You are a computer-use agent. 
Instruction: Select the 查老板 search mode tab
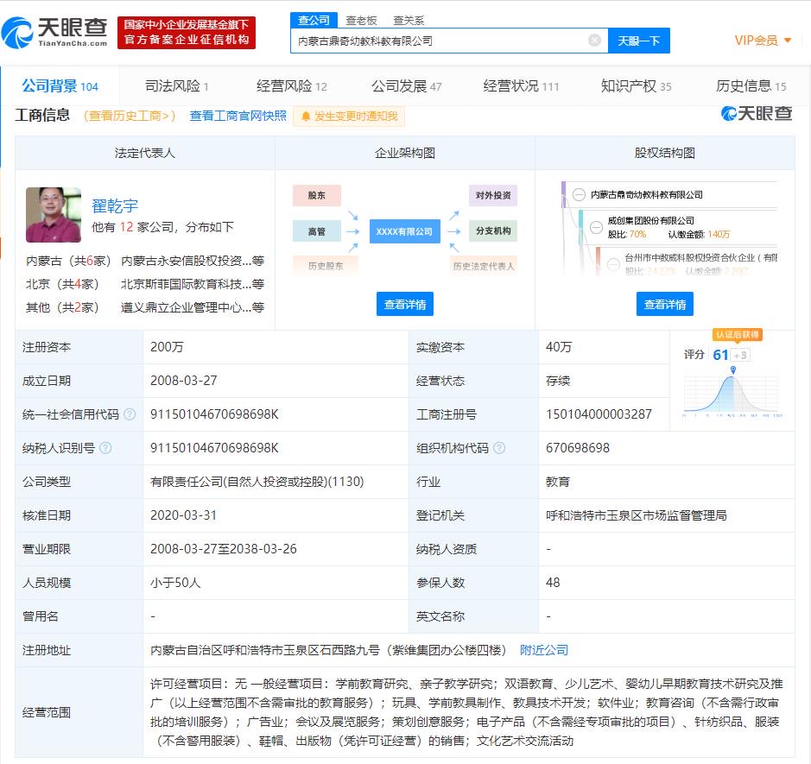click(361, 20)
